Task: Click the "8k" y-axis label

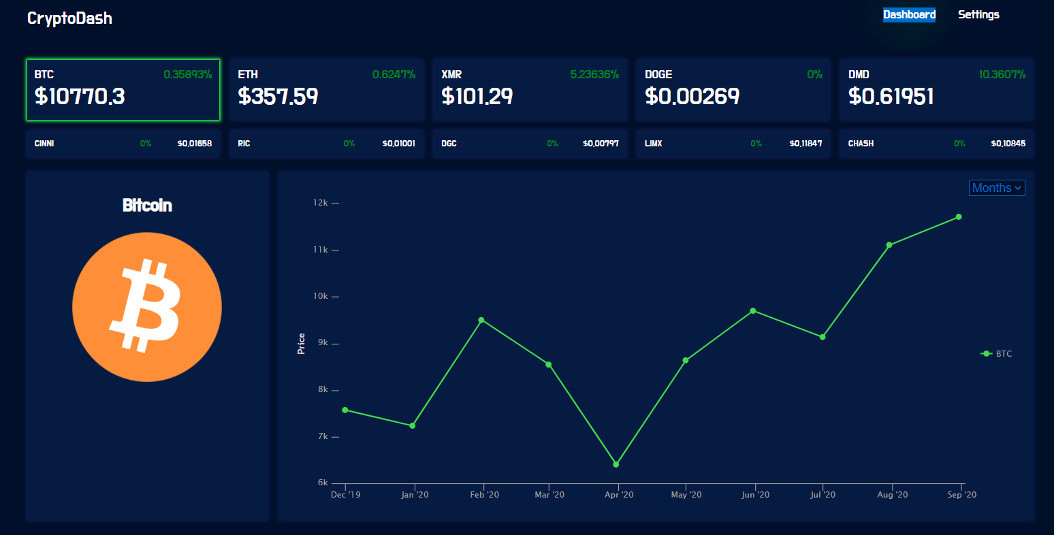Action: [323, 389]
